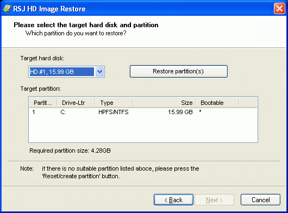Image resolution: width=288 pixels, height=213 pixels.
Task: Click the 15.99 GB size cell
Action: click(x=180, y=112)
